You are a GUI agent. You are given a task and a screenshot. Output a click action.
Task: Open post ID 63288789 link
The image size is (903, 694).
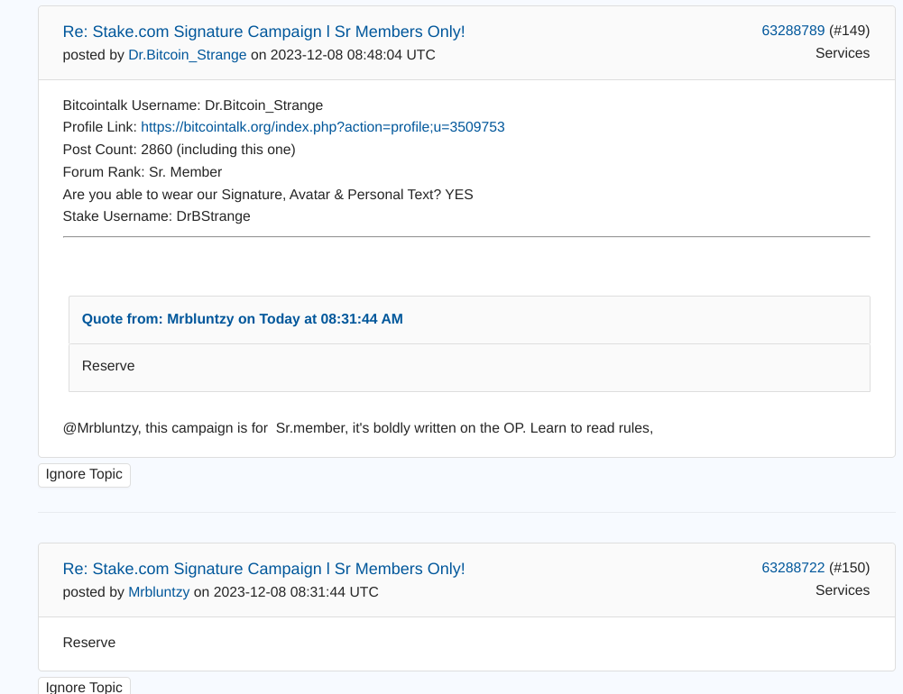click(793, 31)
